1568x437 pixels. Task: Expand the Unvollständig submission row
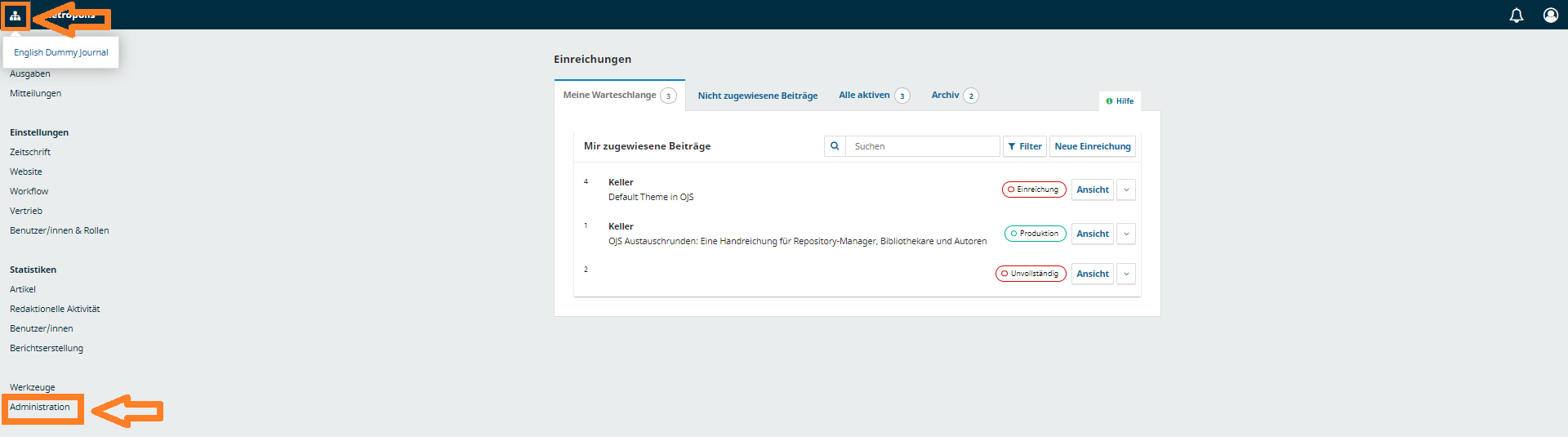[1126, 274]
